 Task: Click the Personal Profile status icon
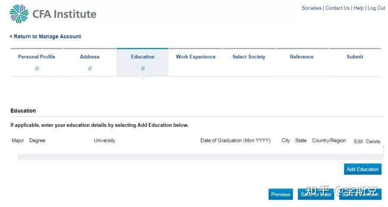37,69
